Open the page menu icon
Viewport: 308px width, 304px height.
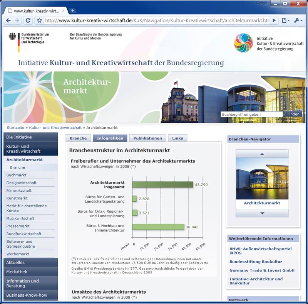coord(285,20)
